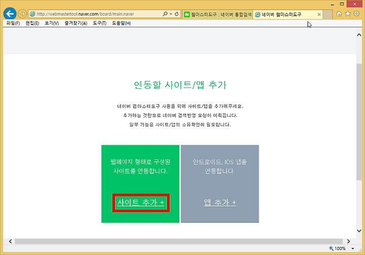This screenshot has width=365, height=255.
Task: Open the 보기(V) menu
Action: click(52, 23)
